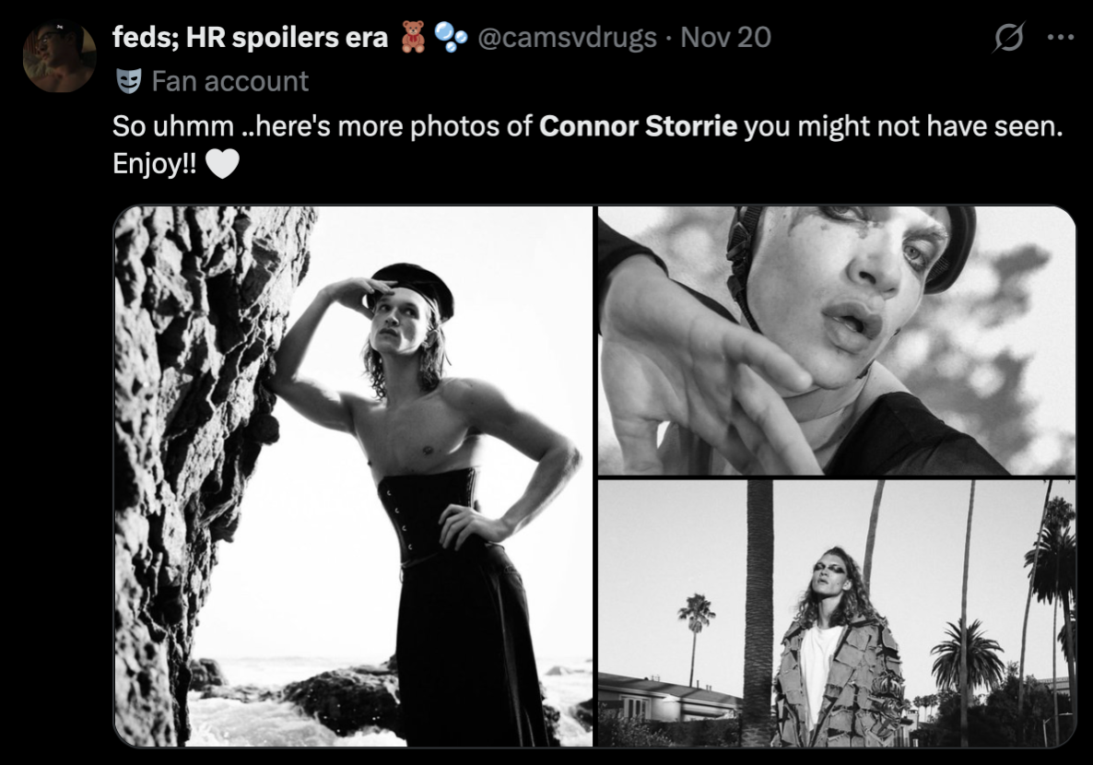
Task: Click the bold "Connor Storrie" text
Action: (x=638, y=126)
